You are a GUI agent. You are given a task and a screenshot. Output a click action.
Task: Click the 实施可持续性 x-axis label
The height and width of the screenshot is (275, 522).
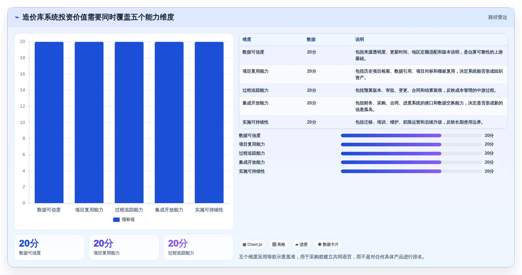coord(209,210)
